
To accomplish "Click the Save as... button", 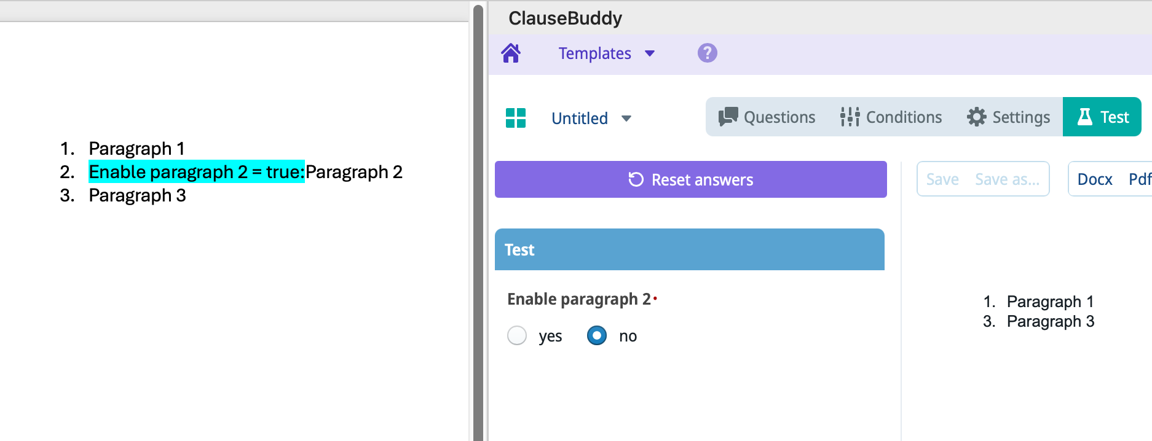I will 1007,179.
